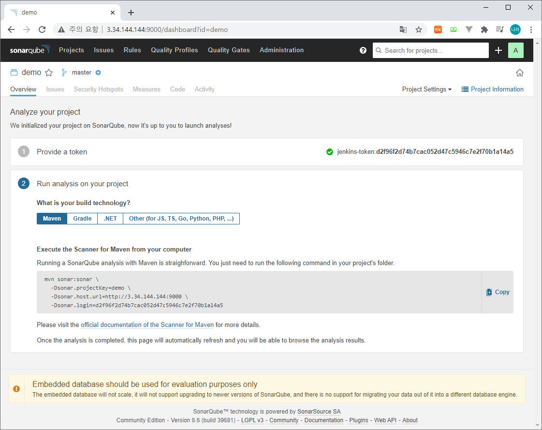Switch to project Issues tab

click(55, 89)
